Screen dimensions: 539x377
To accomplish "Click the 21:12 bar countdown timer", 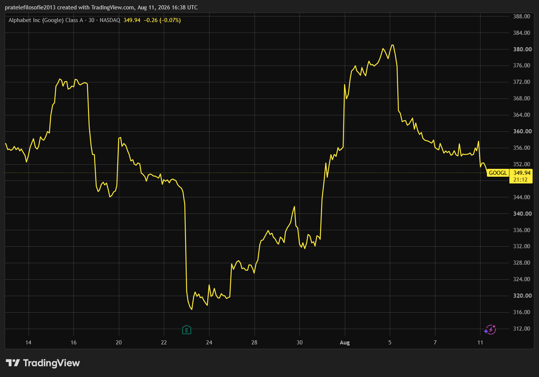I will coord(520,180).
